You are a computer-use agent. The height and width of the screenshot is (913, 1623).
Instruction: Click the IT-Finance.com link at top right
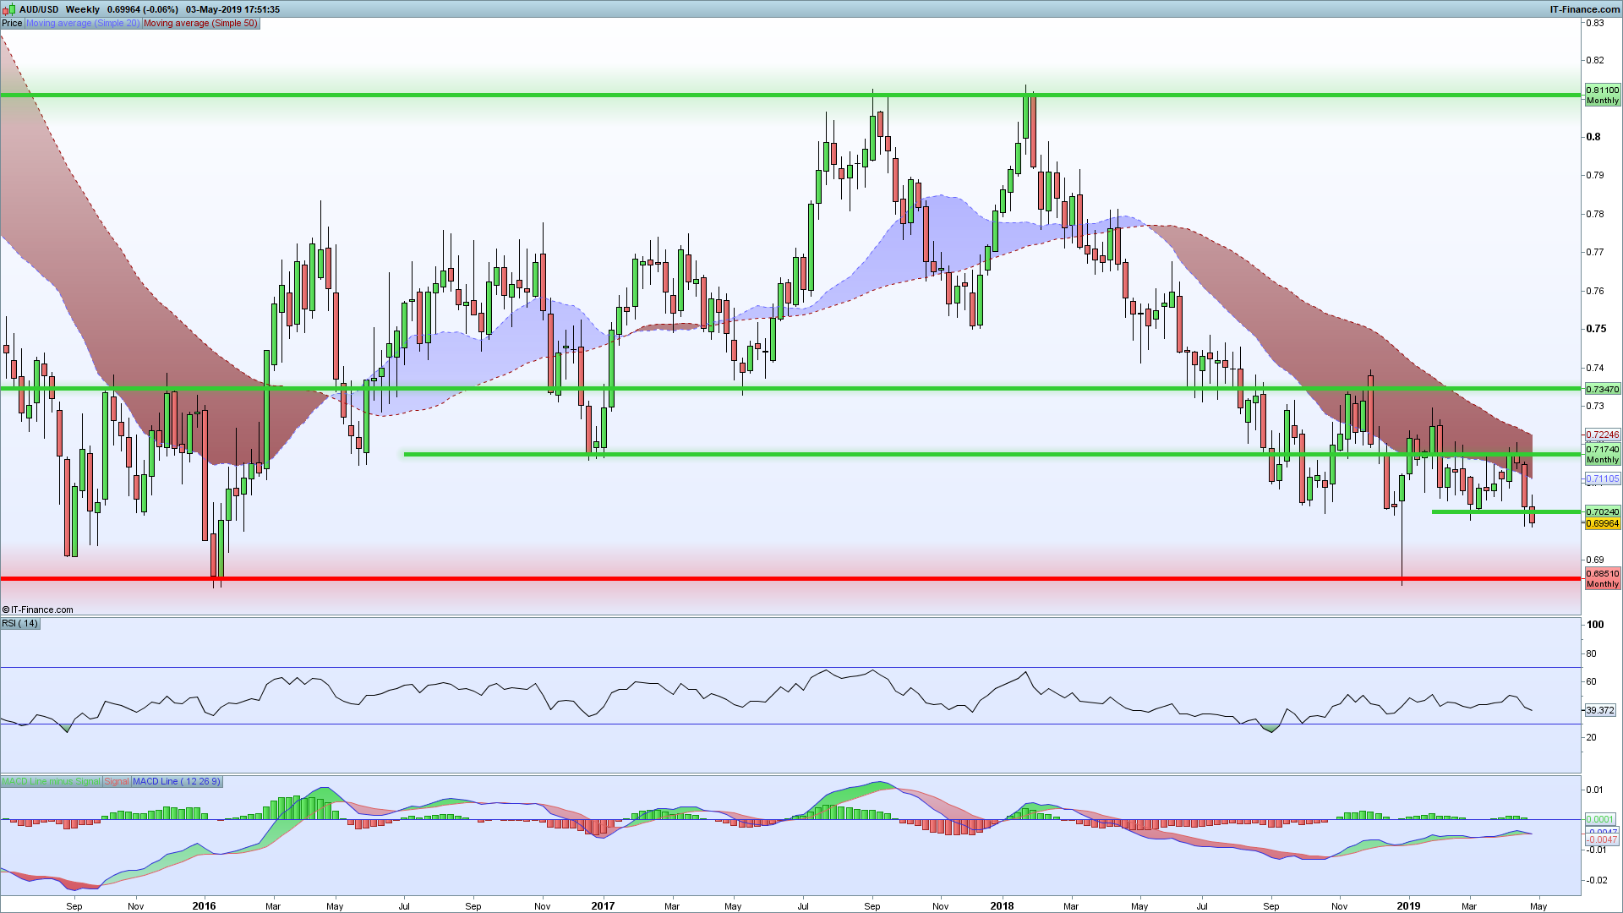[1585, 9]
